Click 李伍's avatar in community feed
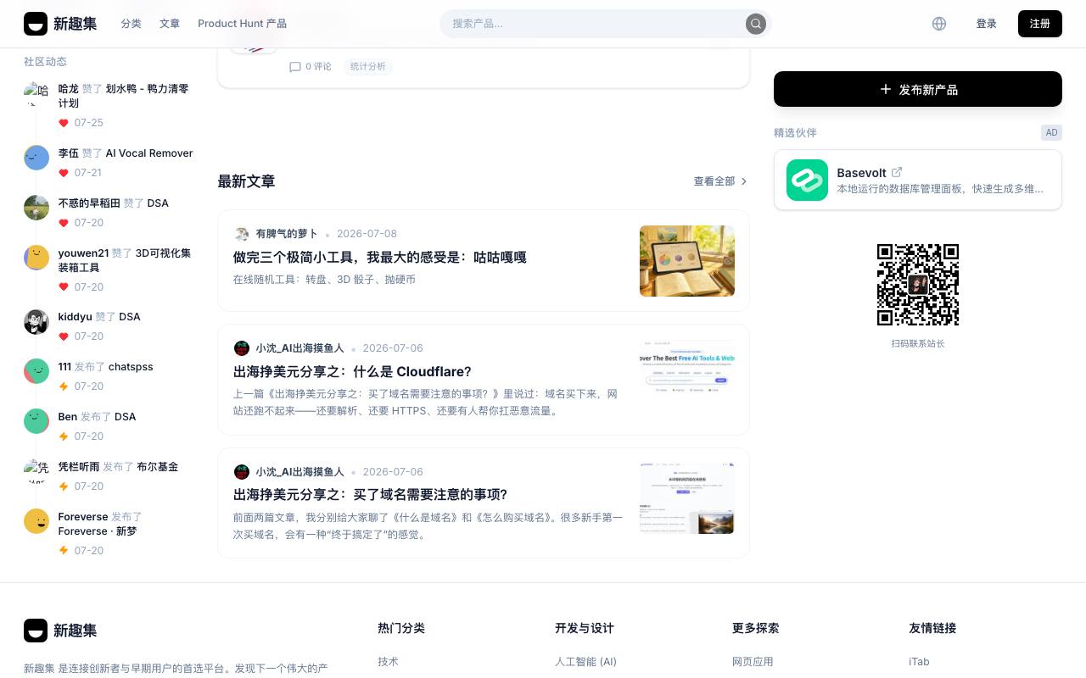 36,158
